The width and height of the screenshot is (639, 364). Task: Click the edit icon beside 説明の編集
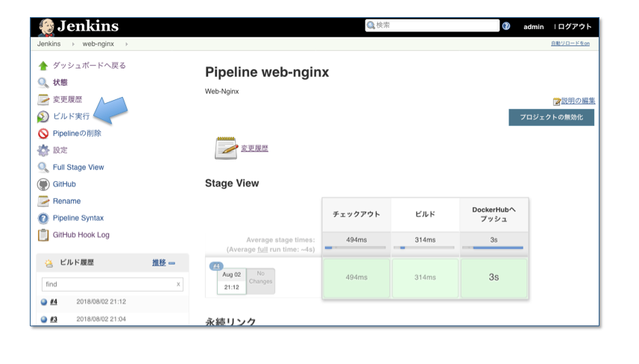coord(557,101)
